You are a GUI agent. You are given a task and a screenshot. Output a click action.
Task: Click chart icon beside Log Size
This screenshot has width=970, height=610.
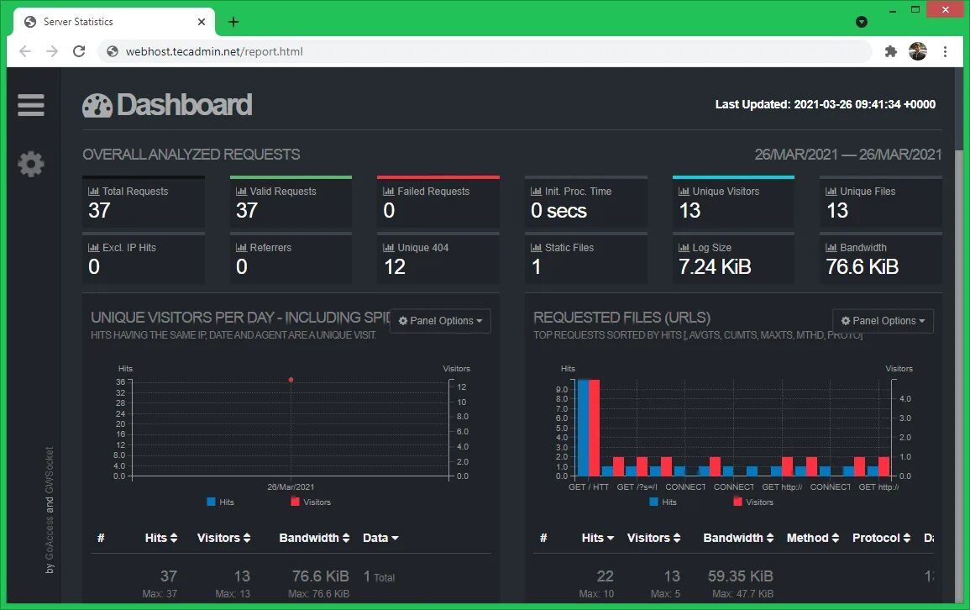click(684, 248)
